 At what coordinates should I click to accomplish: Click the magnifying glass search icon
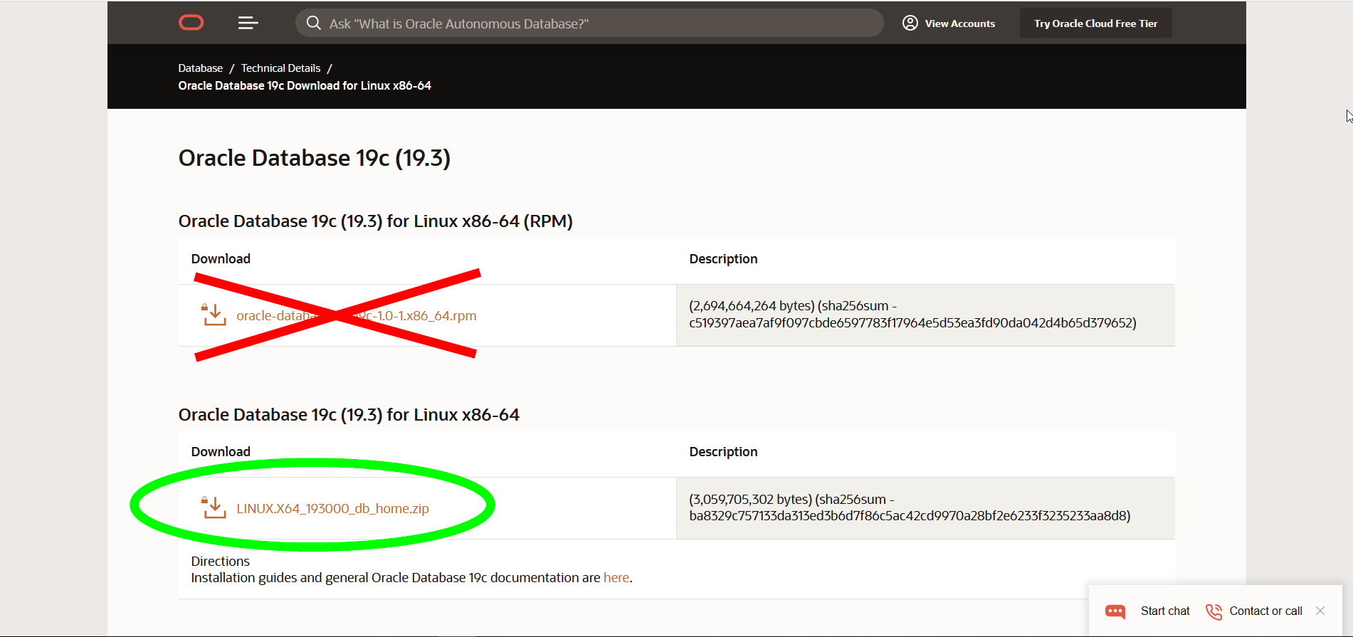pyautogui.click(x=313, y=23)
